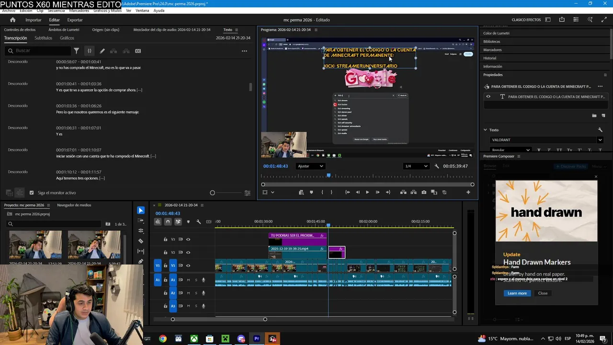613x345 pixels.
Task: Filter the transcript with the funnel icon
Action: [76, 51]
